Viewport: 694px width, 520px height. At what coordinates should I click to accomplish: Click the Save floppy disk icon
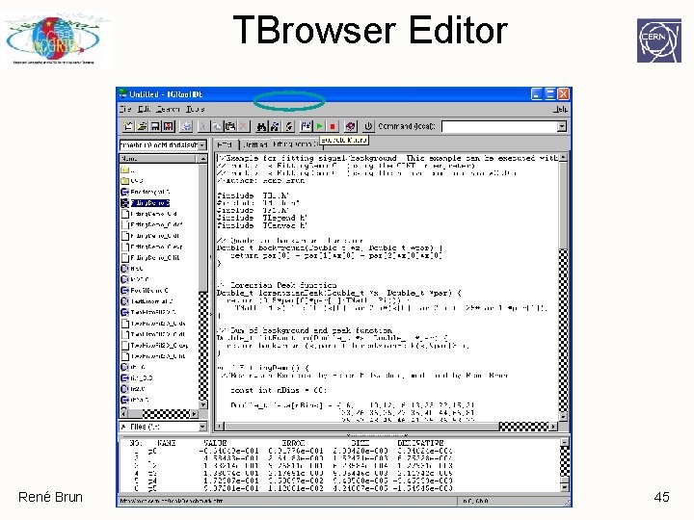155,126
